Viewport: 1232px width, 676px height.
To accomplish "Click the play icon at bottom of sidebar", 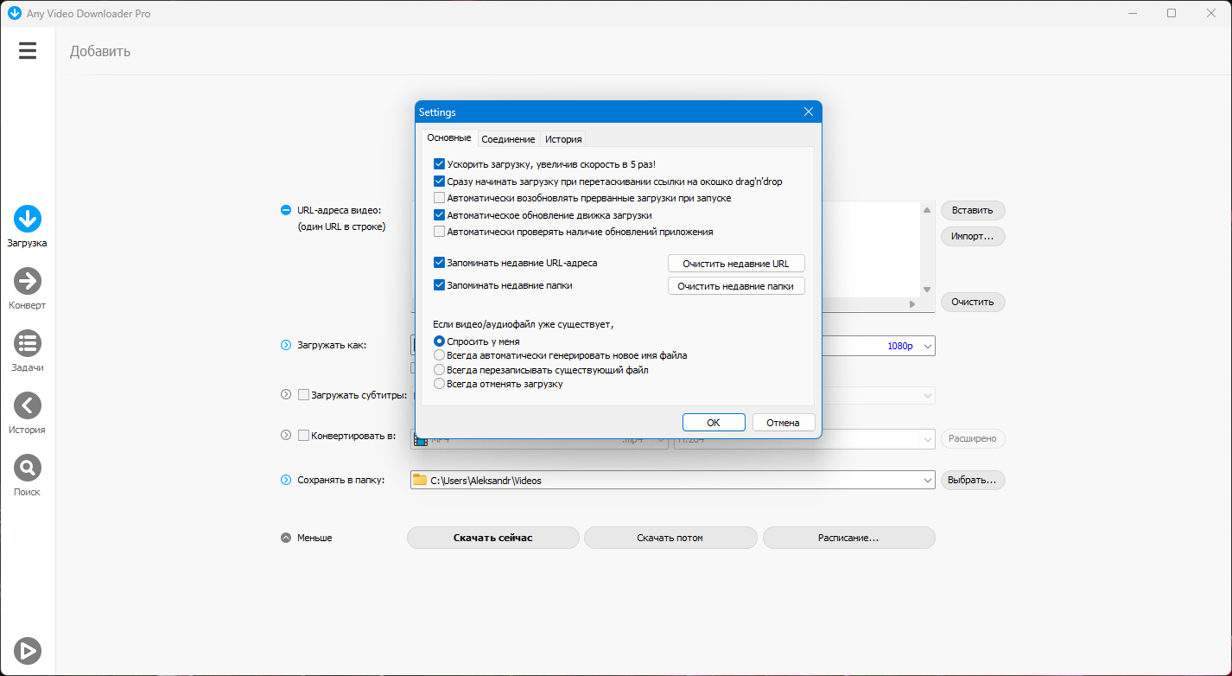I will point(28,650).
